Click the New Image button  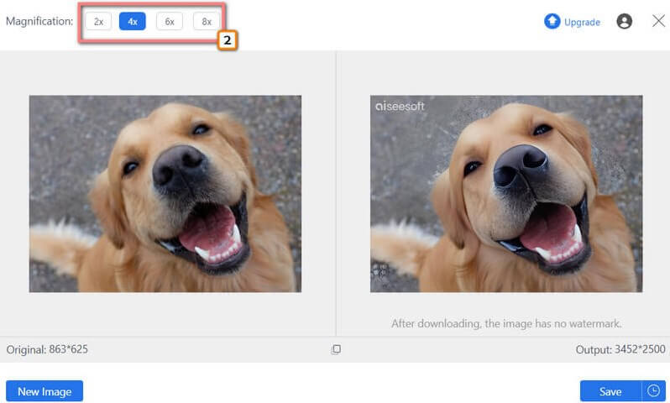[x=44, y=391]
